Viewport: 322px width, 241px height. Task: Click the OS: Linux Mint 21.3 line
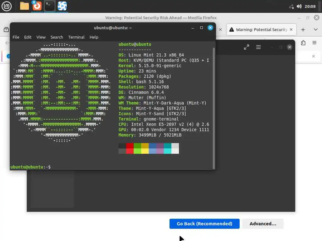(x=151, y=55)
